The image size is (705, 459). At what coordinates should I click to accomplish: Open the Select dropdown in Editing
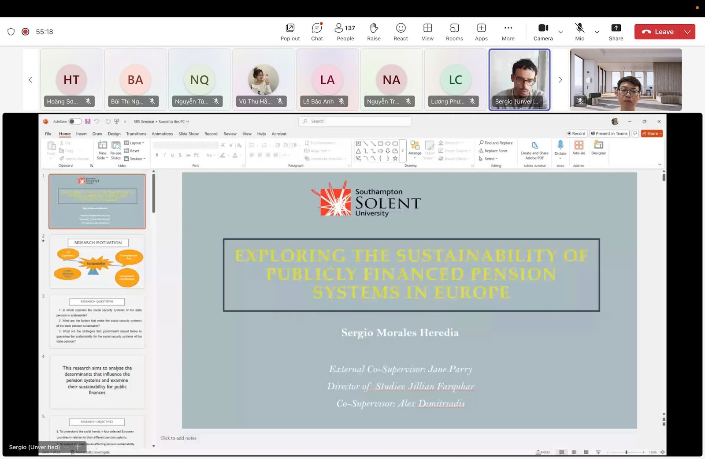pyautogui.click(x=488, y=159)
